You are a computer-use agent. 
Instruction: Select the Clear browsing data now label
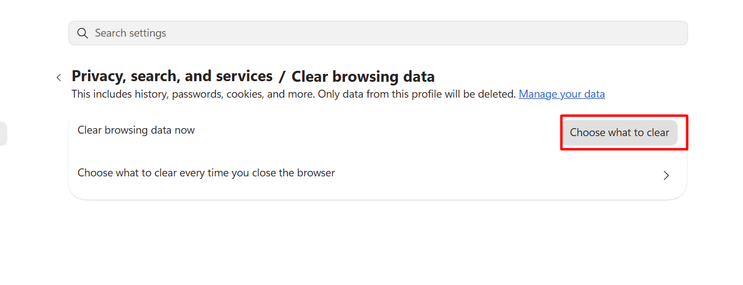point(136,130)
